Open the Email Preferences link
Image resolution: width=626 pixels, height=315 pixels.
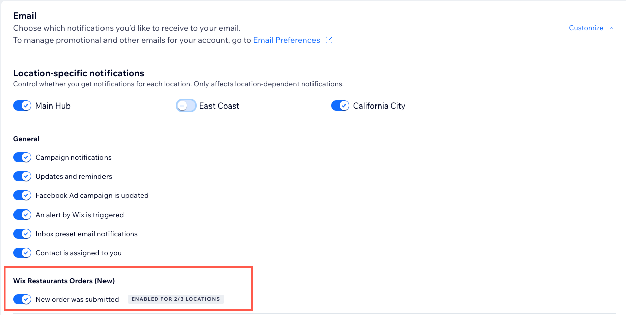pos(286,40)
